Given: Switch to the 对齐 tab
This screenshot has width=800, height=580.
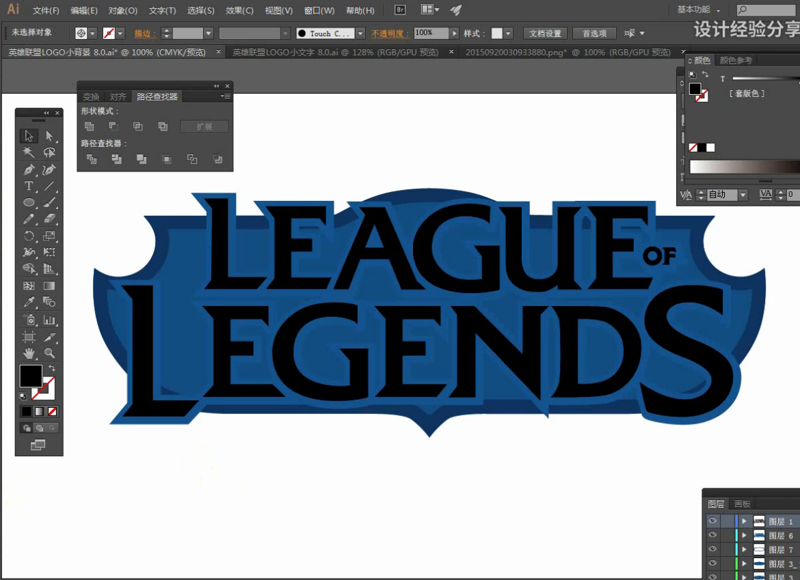Looking at the screenshot, I should (x=118, y=96).
